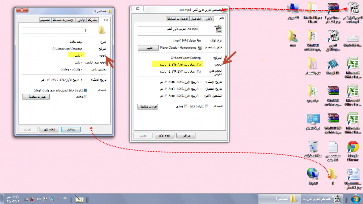Screen dimensions: 363x204
Task: Toggle Hidden checkbox in $ folder properties
Action: (x=86, y=96)
